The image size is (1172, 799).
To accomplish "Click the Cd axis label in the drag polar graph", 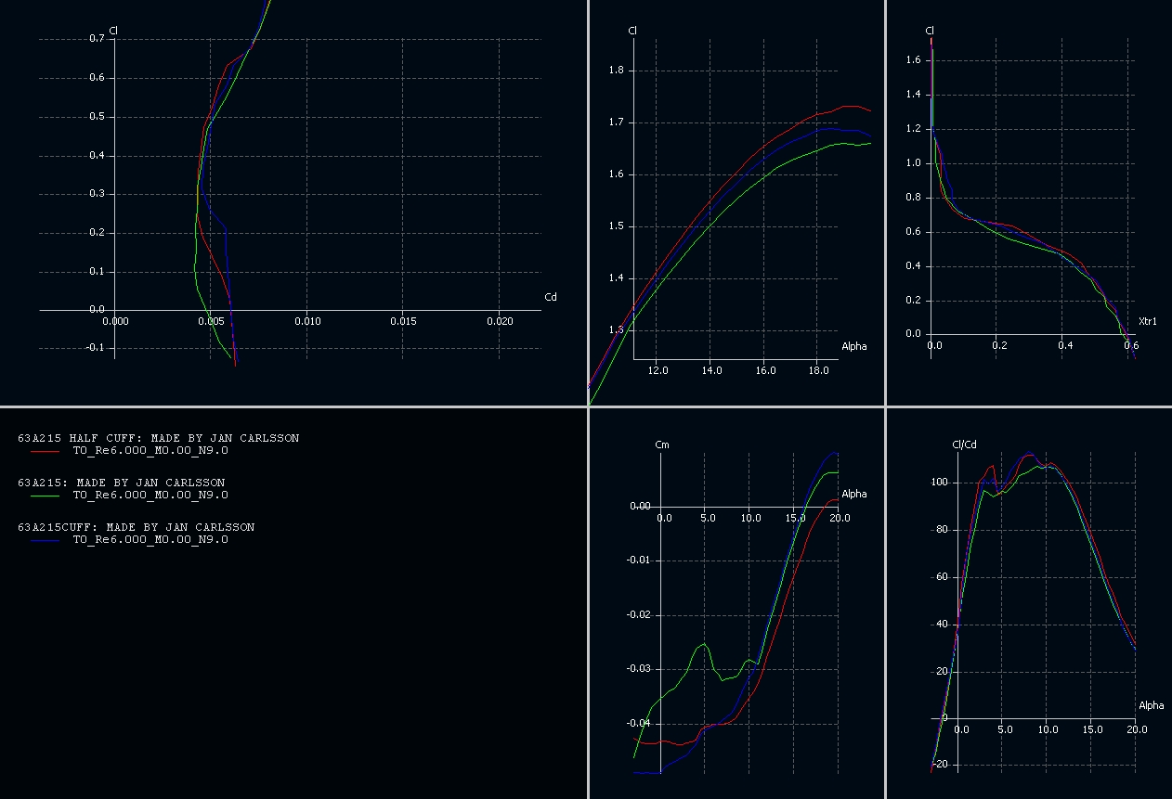I will (x=550, y=298).
